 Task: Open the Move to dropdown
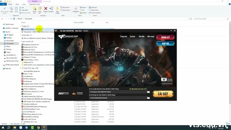click(35, 10)
